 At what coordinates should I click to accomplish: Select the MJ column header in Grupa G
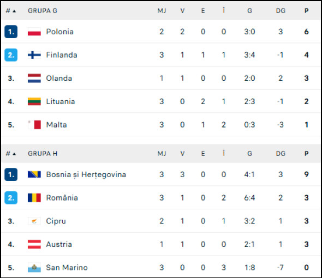click(x=162, y=11)
